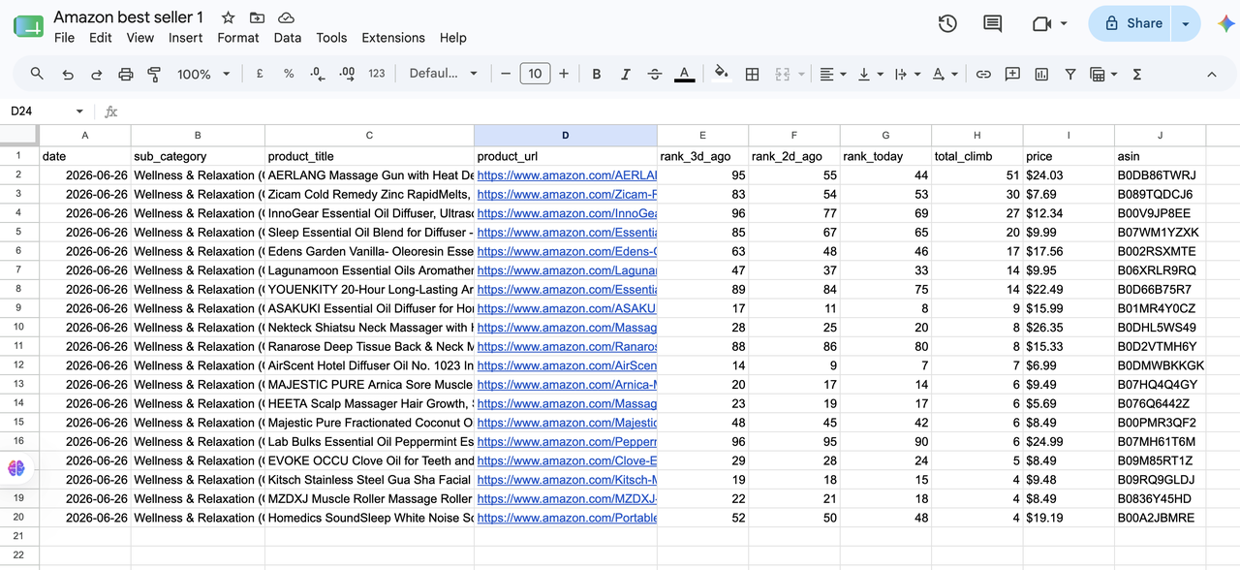Click the Share button
The image size is (1240, 570).
(1131, 23)
